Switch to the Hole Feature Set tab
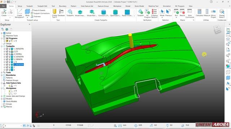The image size is (231, 129). [x=87, y=6]
